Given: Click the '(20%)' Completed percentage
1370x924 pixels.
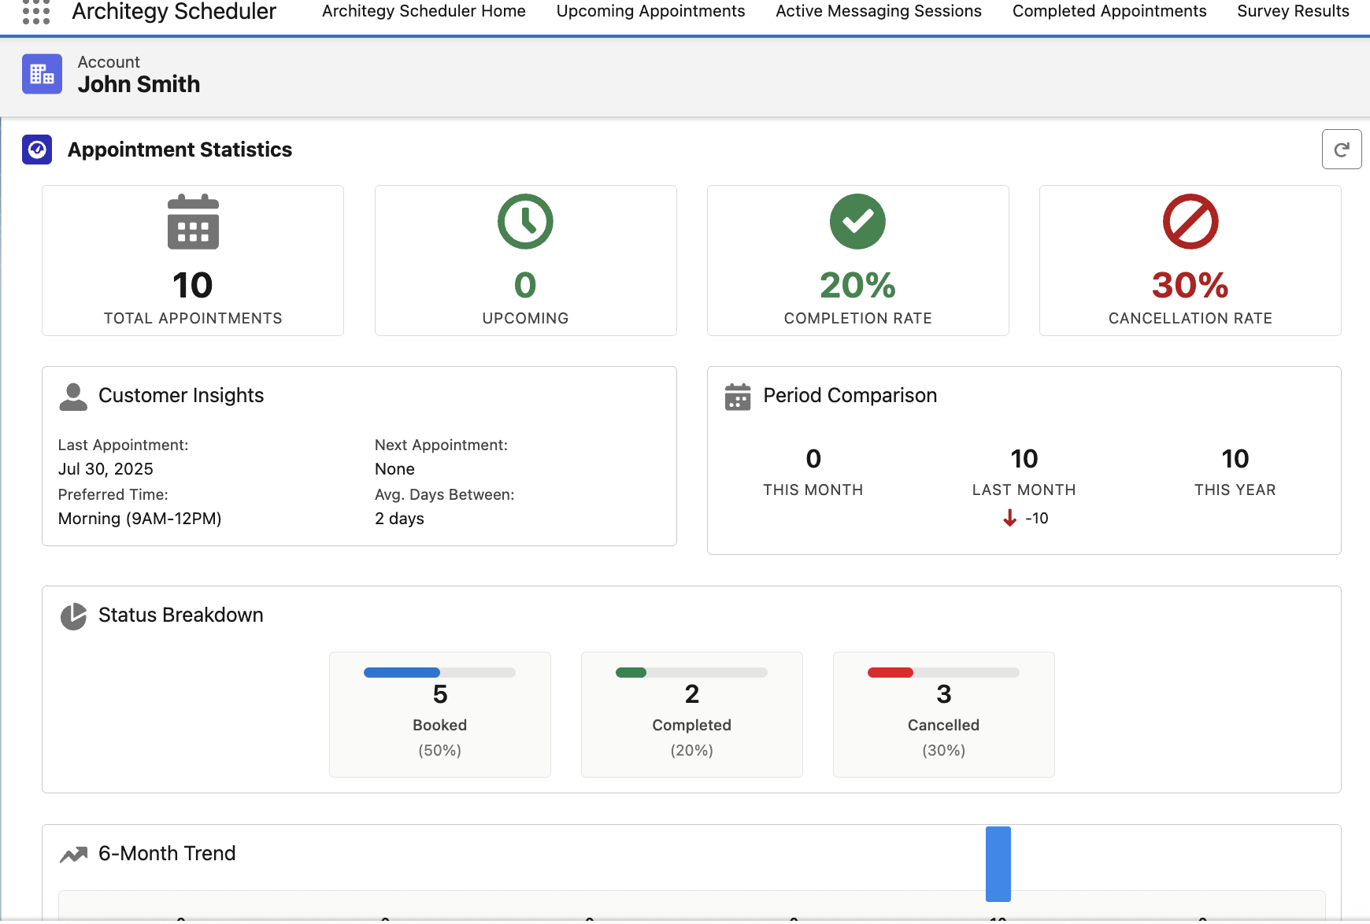Looking at the screenshot, I should (691, 750).
